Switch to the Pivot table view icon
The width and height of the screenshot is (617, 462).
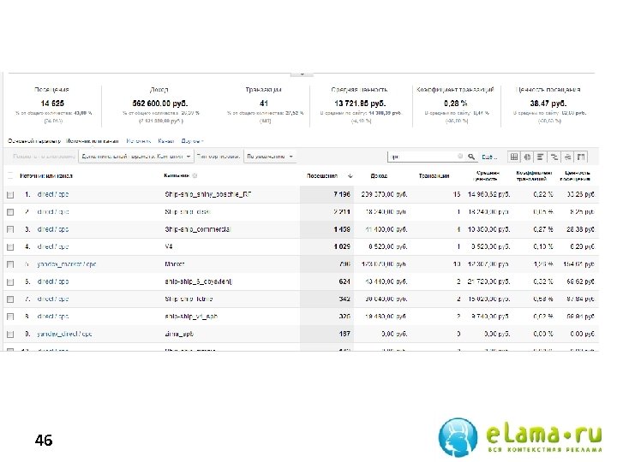coord(581,157)
